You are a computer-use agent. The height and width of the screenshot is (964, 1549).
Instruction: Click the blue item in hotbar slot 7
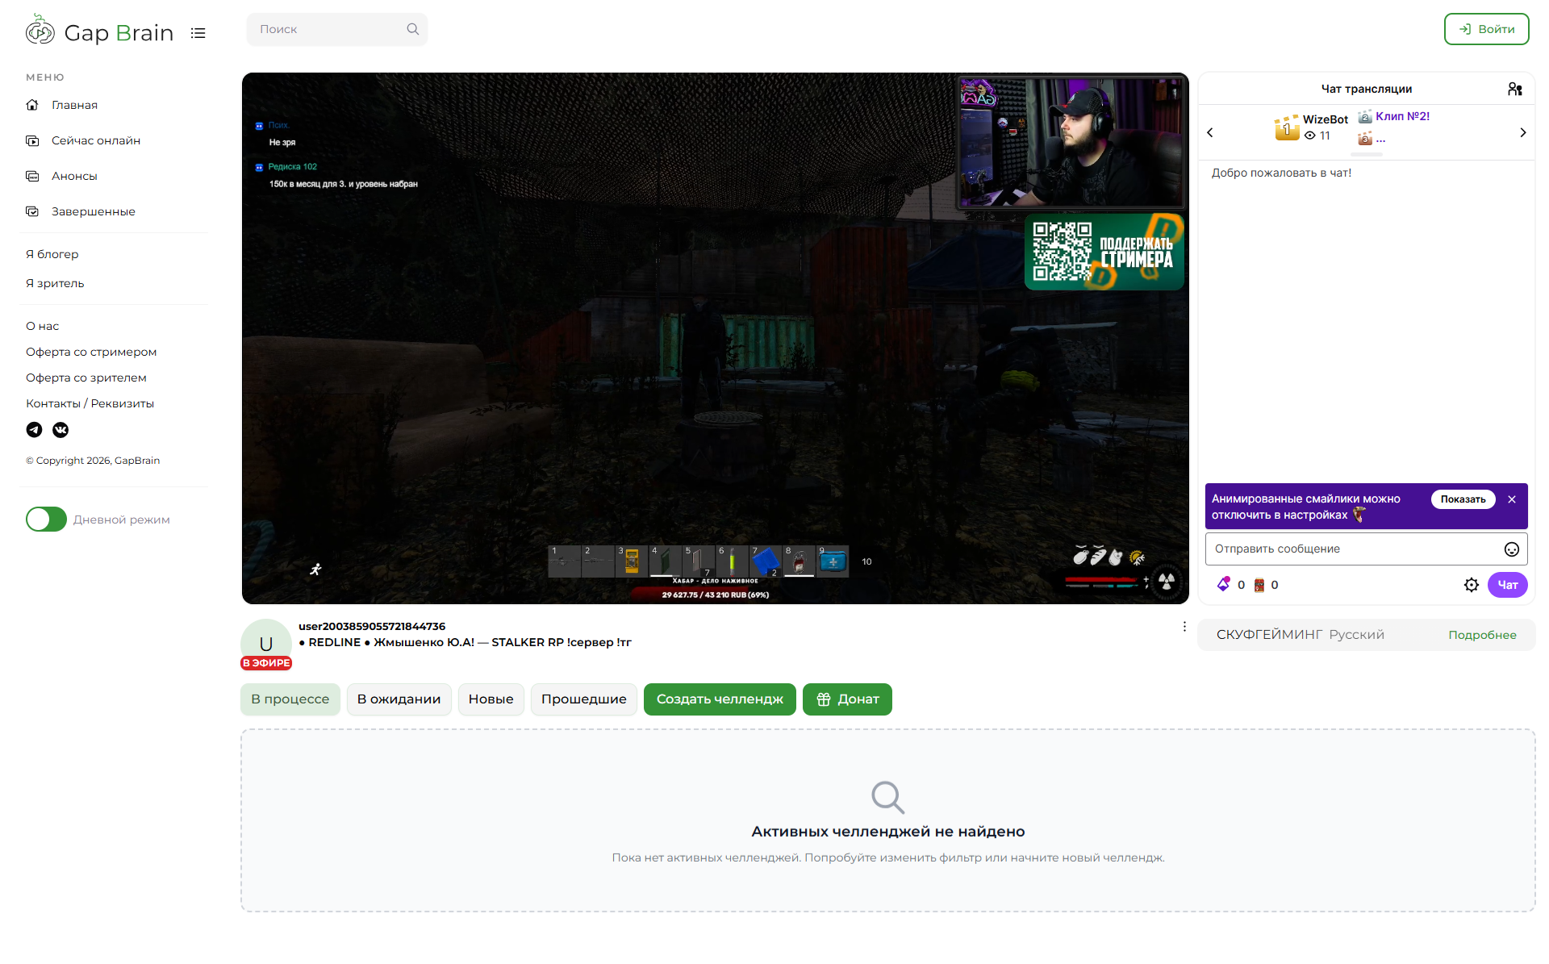(766, 561)
